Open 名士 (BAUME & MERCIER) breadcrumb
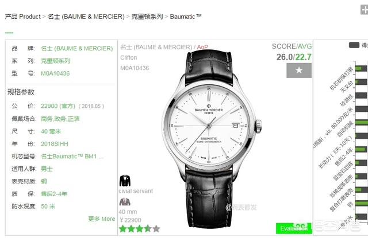Image resolution: width=368 pixels, height=238 pixels. tap(86, 17)
